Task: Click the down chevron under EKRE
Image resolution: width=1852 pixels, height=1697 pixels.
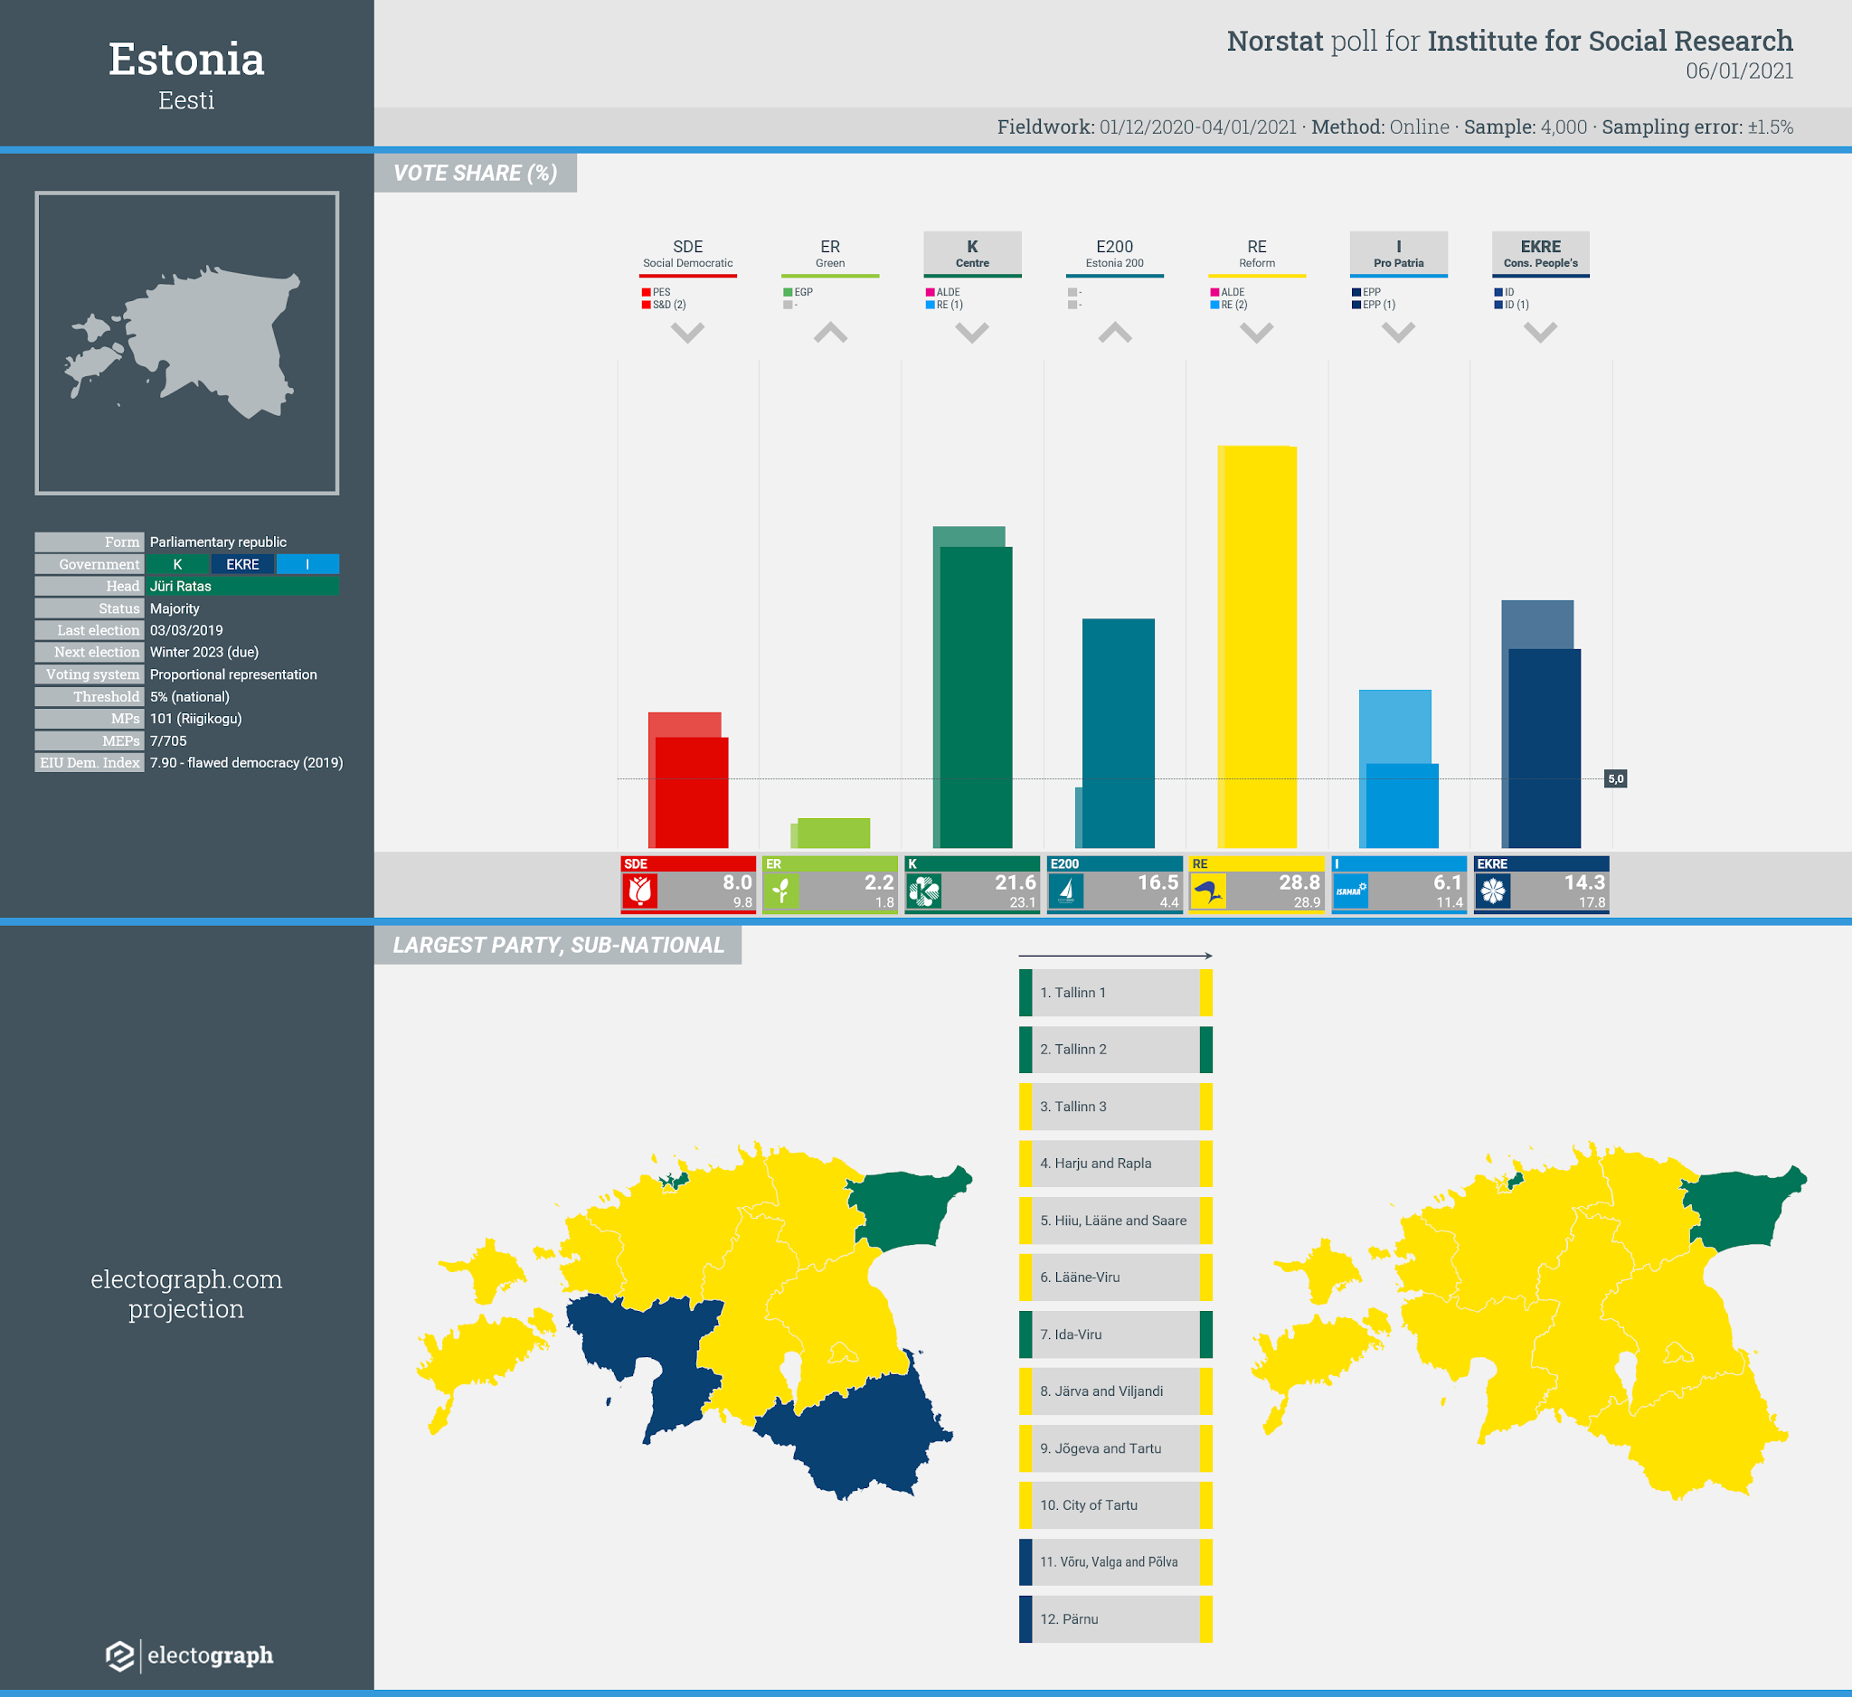Action: [1541, 333]
